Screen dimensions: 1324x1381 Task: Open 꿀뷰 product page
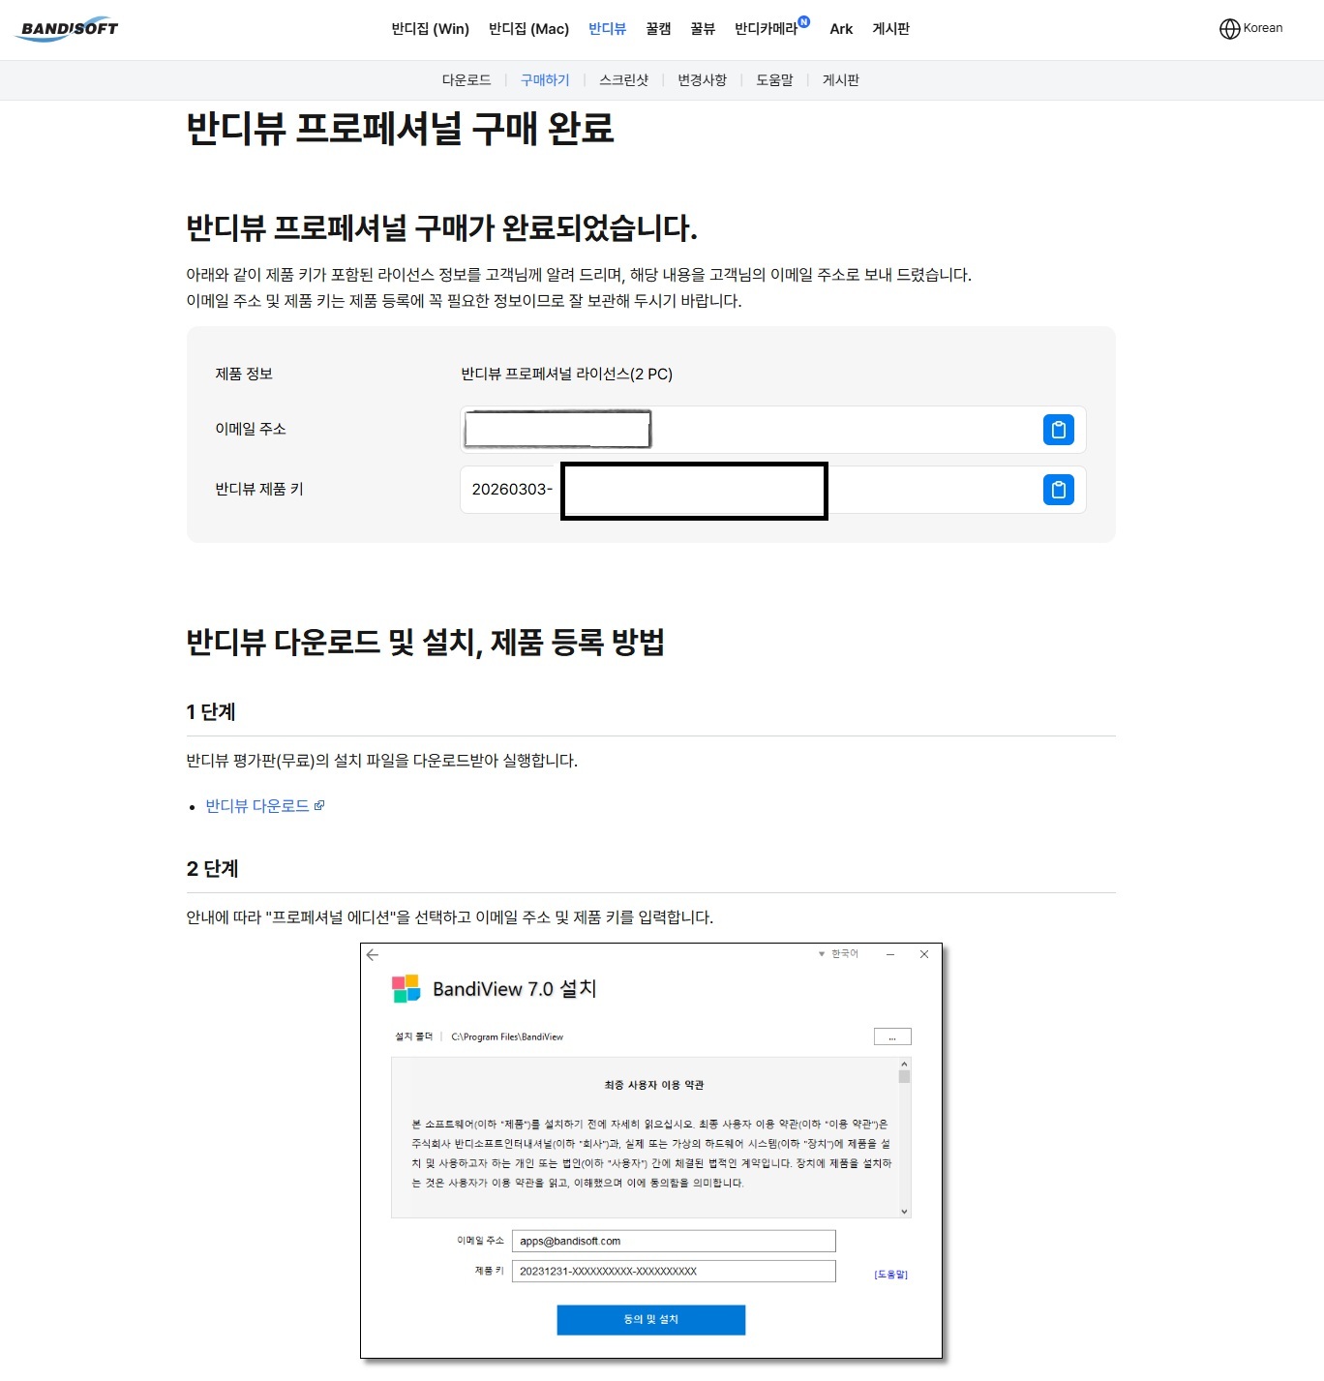point(703,29)
